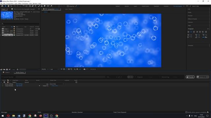
Task: Expand the Effects & Presets panel
Action: point(192,19)
